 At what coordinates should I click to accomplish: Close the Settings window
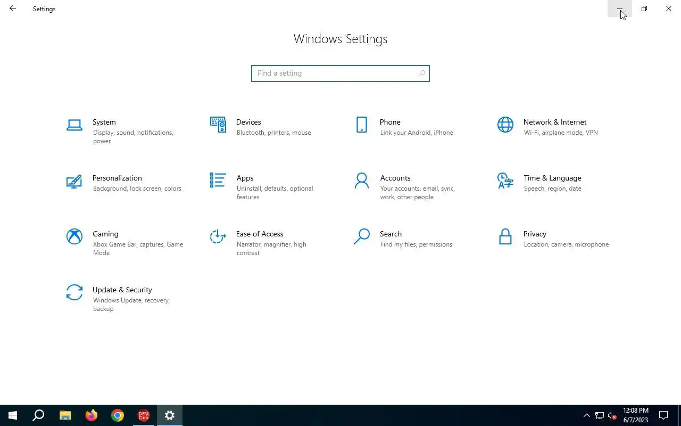point(669,9)
